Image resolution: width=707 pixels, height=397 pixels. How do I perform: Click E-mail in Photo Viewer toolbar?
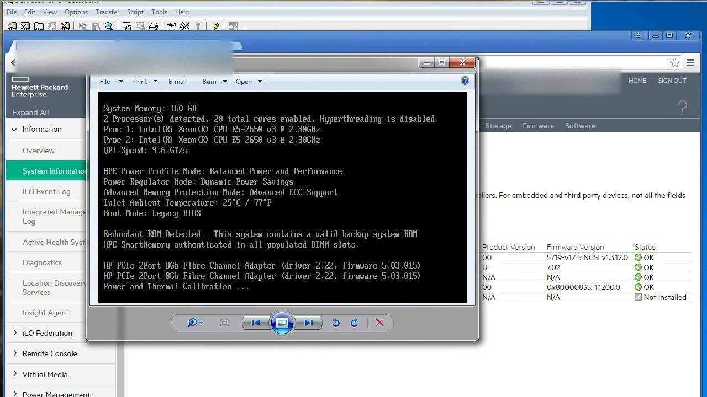[x=177, y=81]
